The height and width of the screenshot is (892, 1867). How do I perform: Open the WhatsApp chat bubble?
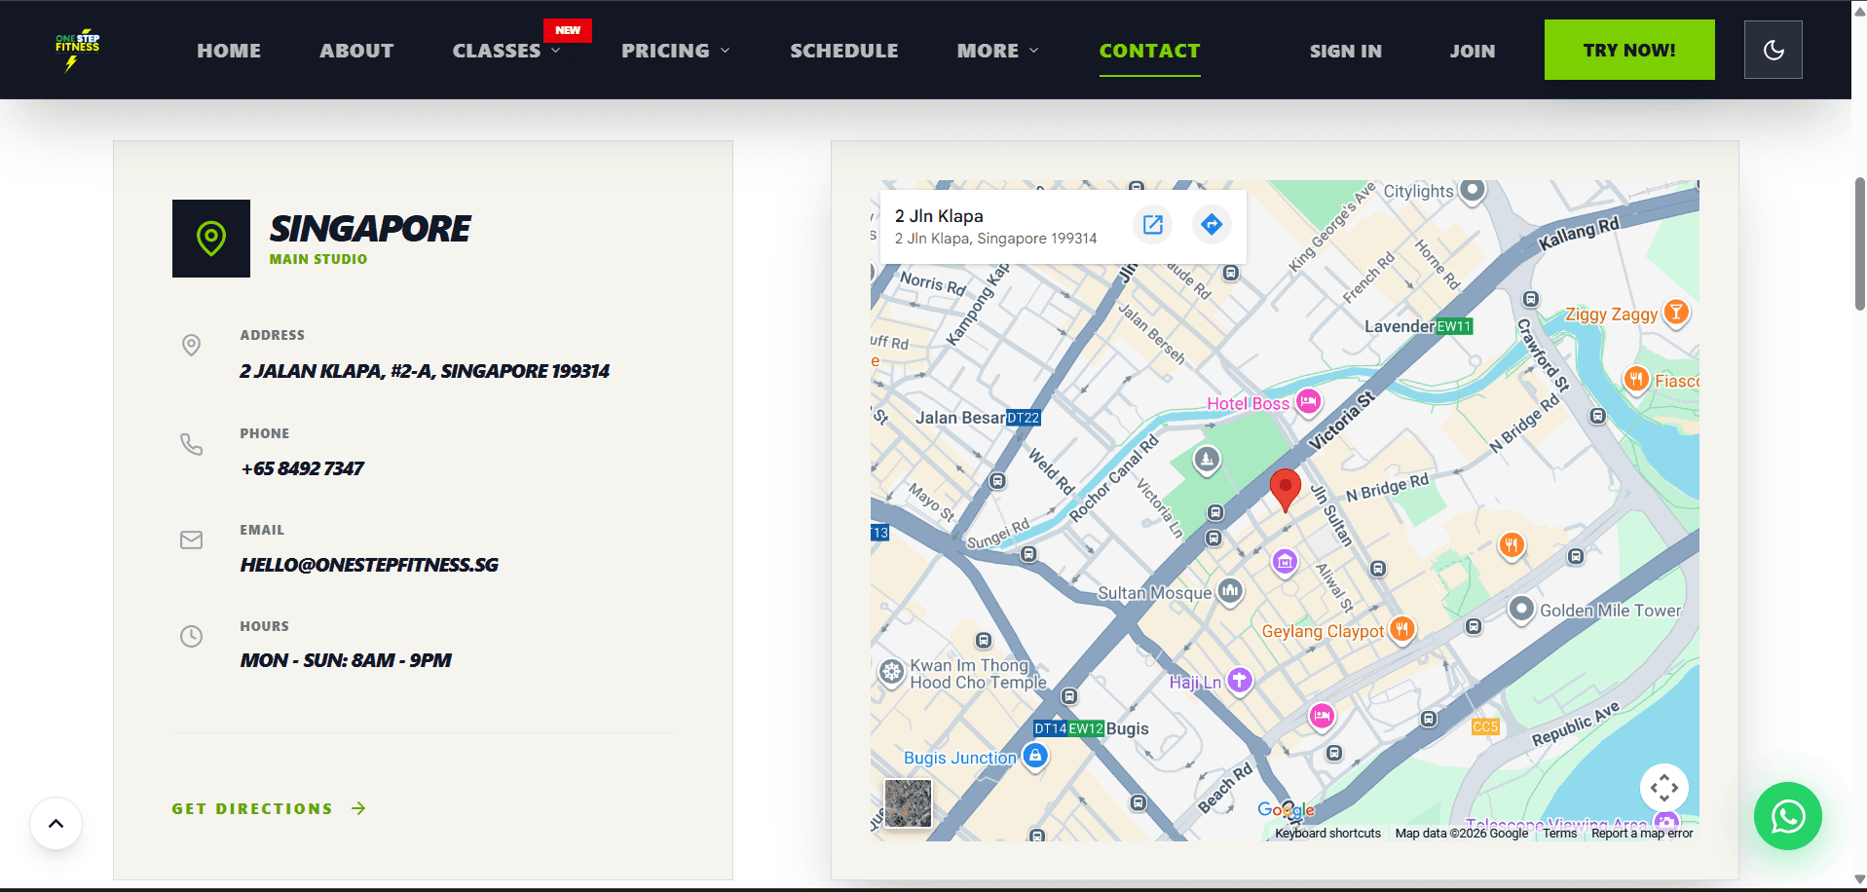(x=1787, y=816)
